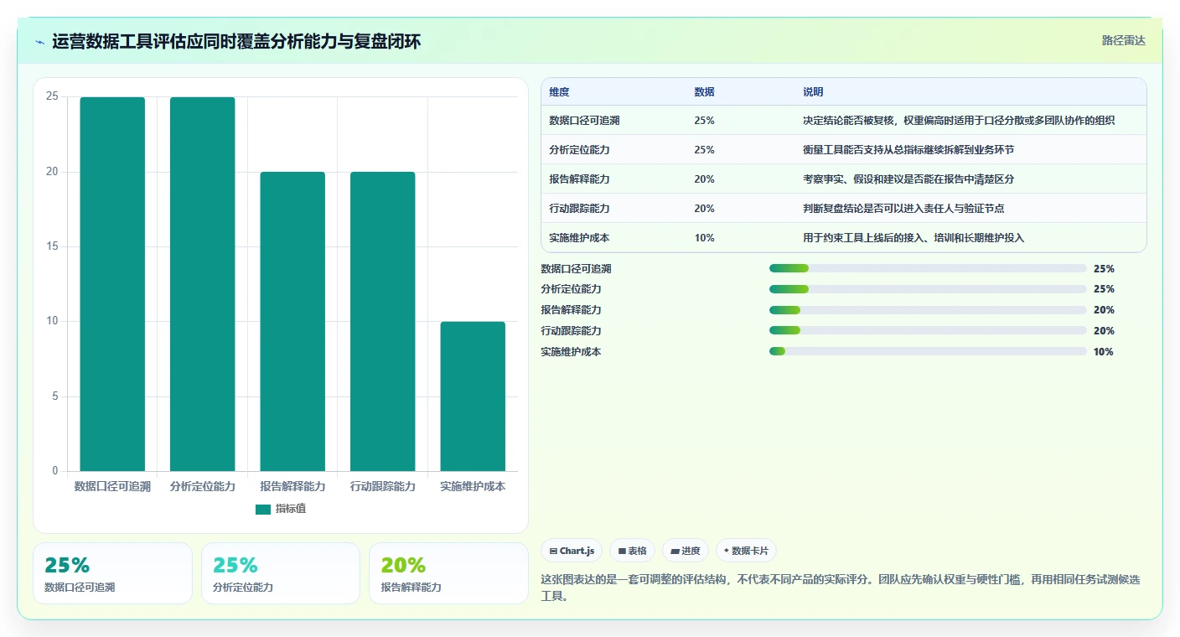The width and height of the screenshot is (1180, 637).
Task: Click table cell 实施维护成本
Action: tap(579, 238)
